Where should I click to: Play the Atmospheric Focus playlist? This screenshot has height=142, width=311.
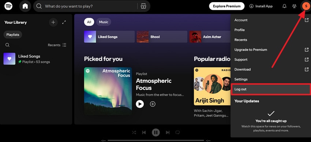[140, 104]
